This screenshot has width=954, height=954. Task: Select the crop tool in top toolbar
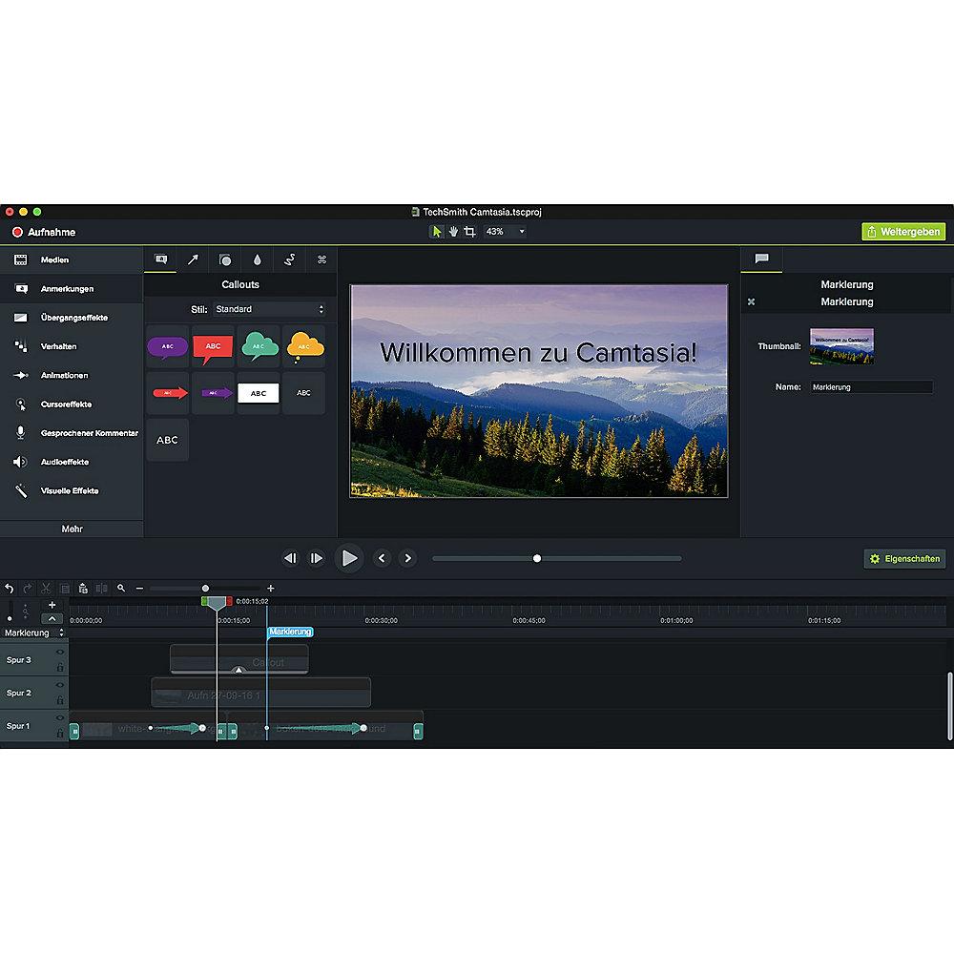pyautogui.click(x=469, y=232)
